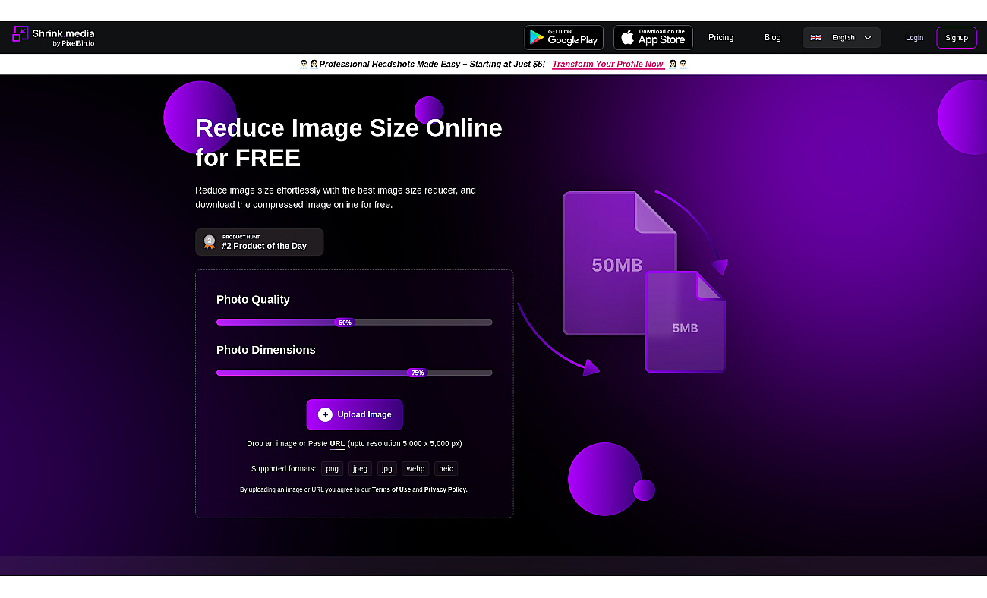Click the Supported formats label
Viewport: 987px width, 598px height.
[x=283, y=468]
